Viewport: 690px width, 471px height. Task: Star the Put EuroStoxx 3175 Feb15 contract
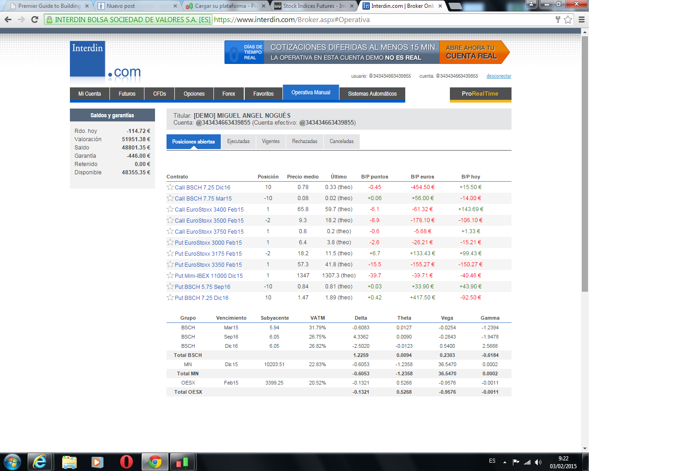pyautogui.click(x=170, y=253)
